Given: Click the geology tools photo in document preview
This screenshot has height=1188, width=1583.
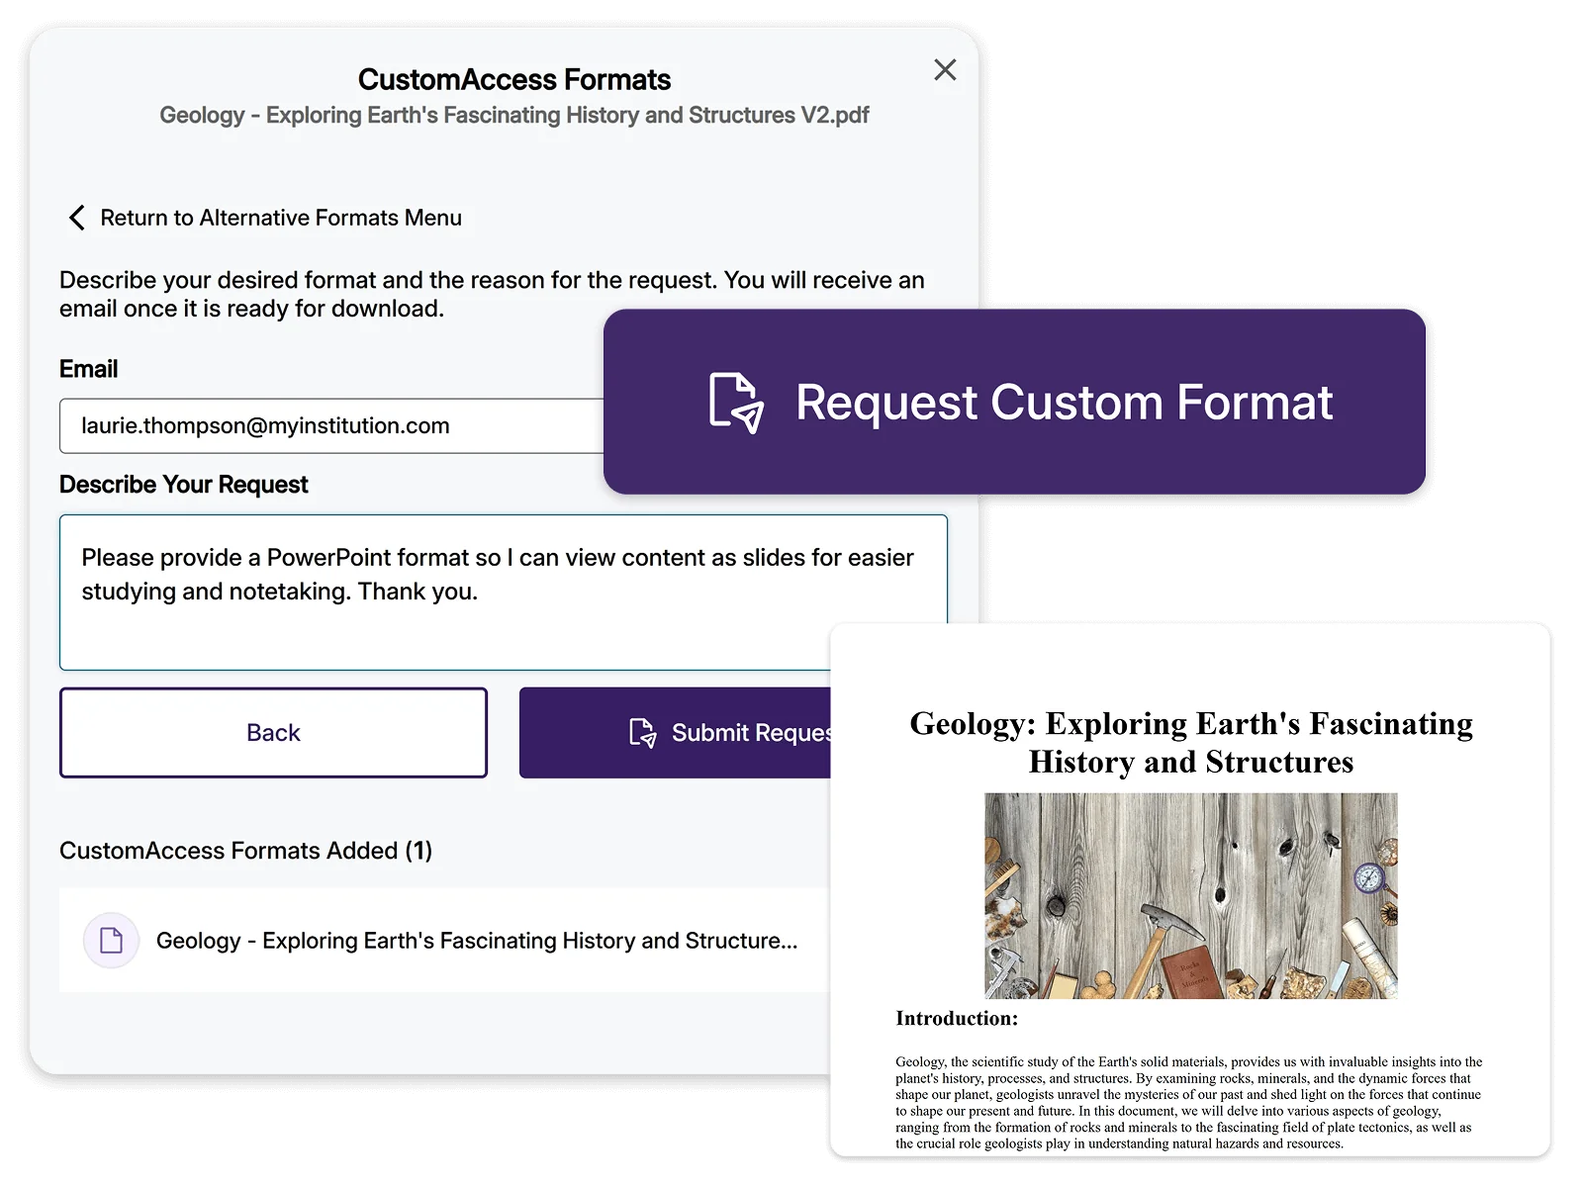Looking at the screenshot, I should coord(1190,895).
